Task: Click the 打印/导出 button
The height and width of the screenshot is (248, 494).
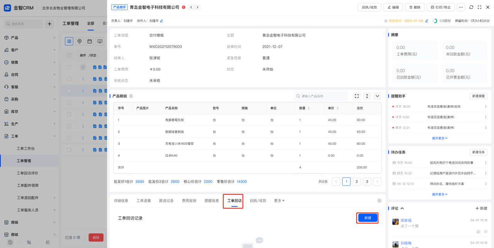Action: tap(440, 7)
